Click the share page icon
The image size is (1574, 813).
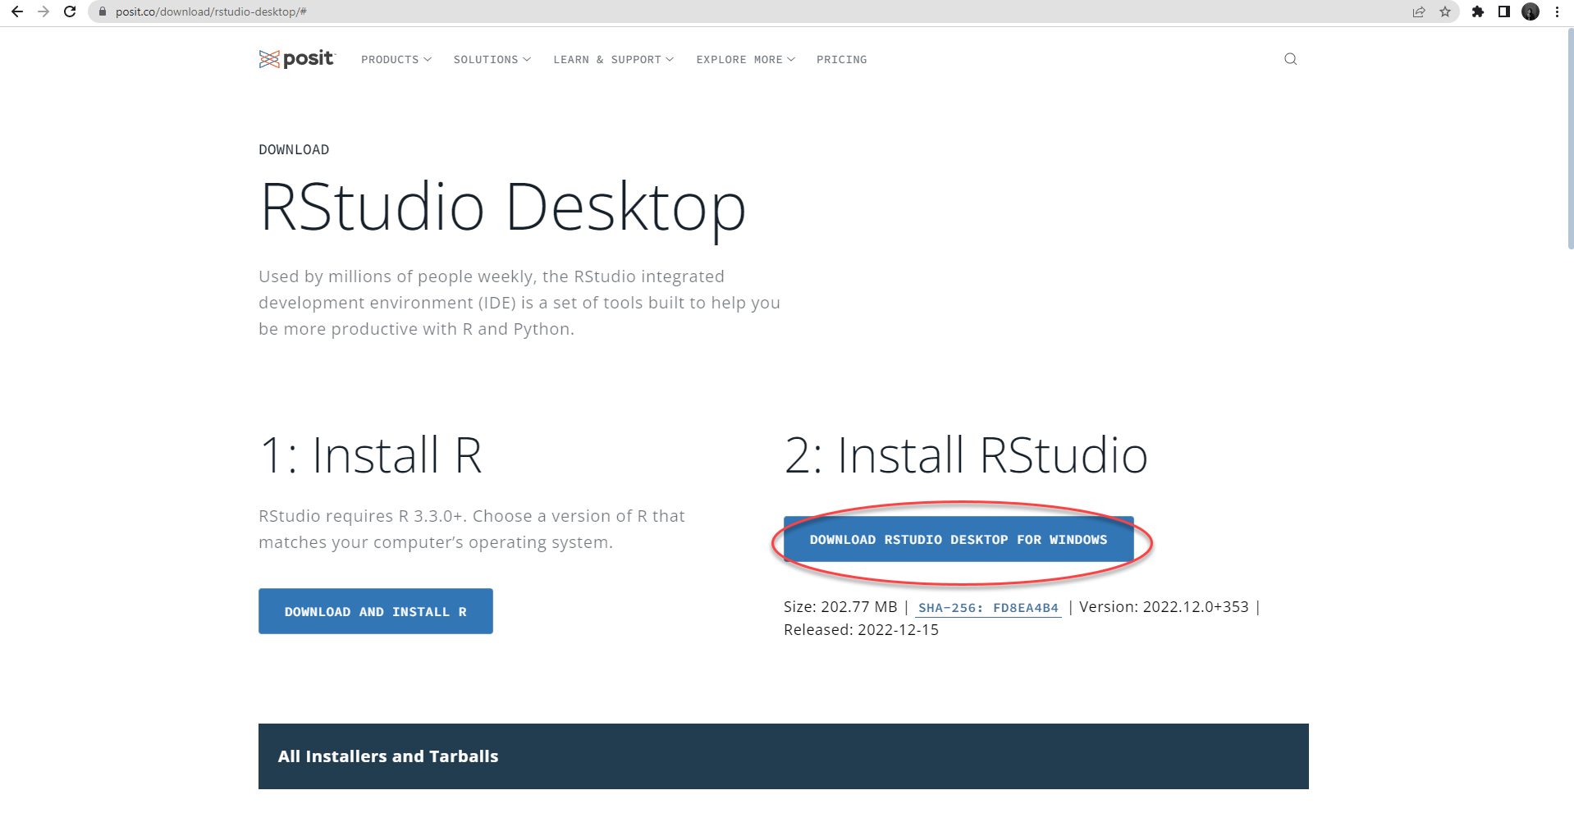[1419, 11]
